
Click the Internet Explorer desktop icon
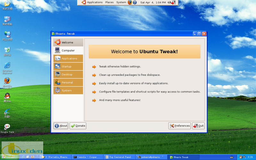tap(7, 68)
